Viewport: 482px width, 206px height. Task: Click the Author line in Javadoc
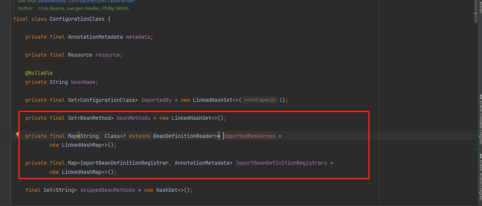coord(73,8)
